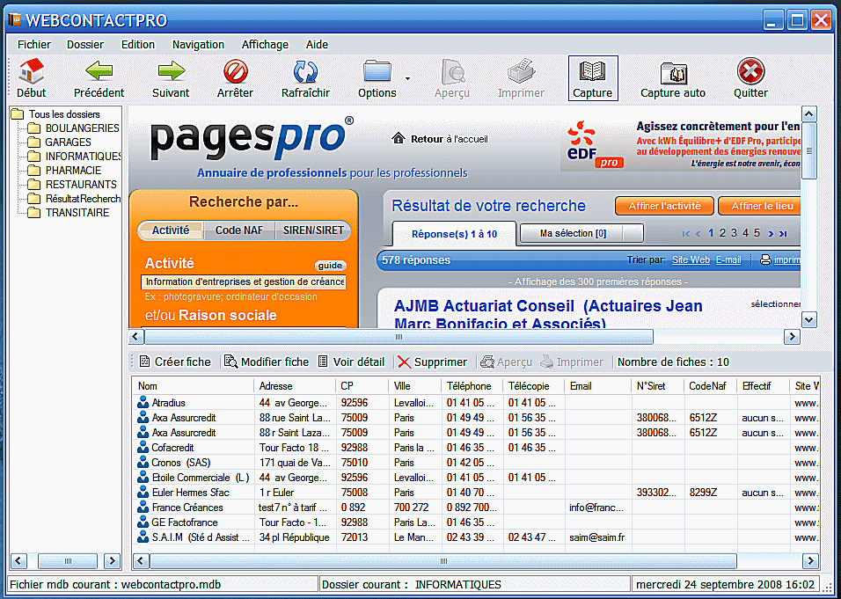Viewport: 841px width, 599px height.
Task: Click the Début home icon
Action: coord(32,72)
